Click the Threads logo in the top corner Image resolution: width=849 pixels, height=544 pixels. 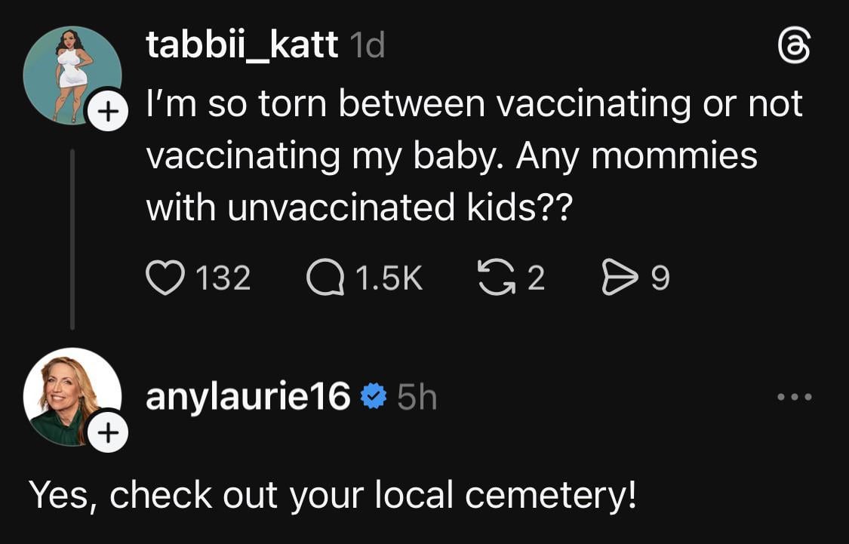pos(795,49)
